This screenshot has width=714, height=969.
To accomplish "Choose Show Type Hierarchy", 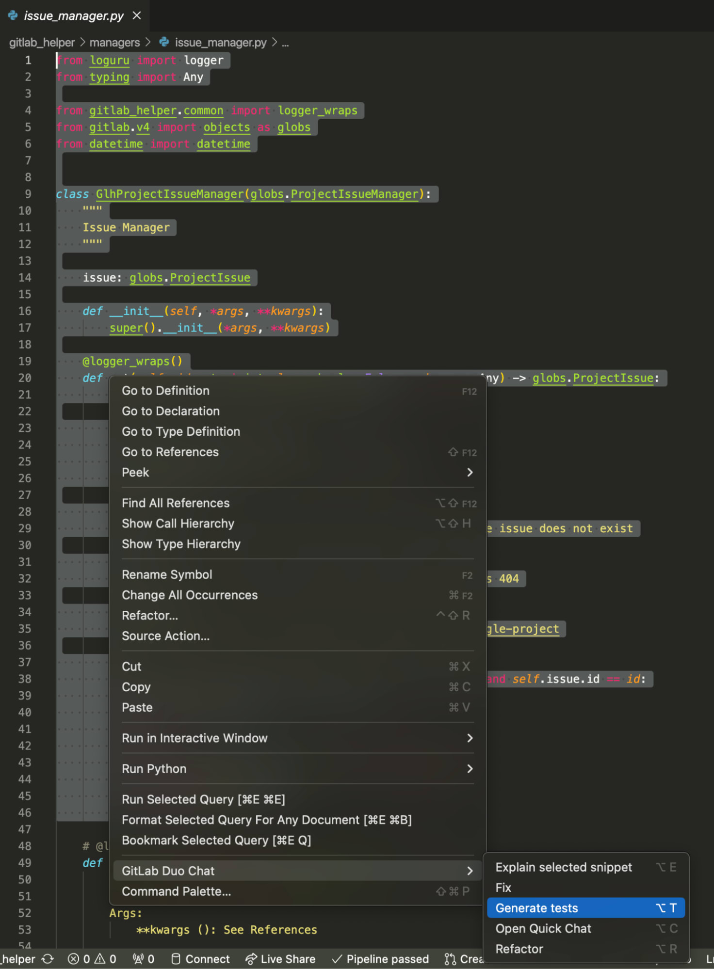I will pos(297,544).
